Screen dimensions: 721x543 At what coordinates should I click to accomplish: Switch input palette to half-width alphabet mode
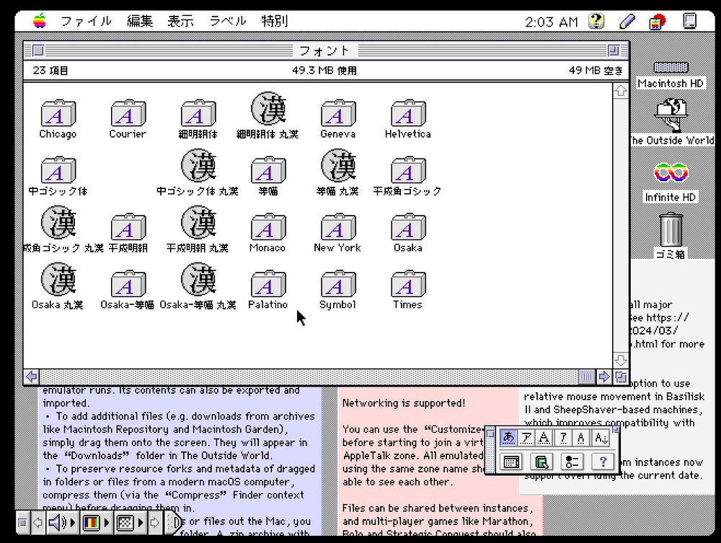pos(581,437)
